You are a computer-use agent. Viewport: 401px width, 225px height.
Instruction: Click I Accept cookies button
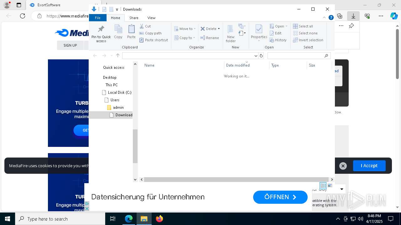[x=369, y=166]
